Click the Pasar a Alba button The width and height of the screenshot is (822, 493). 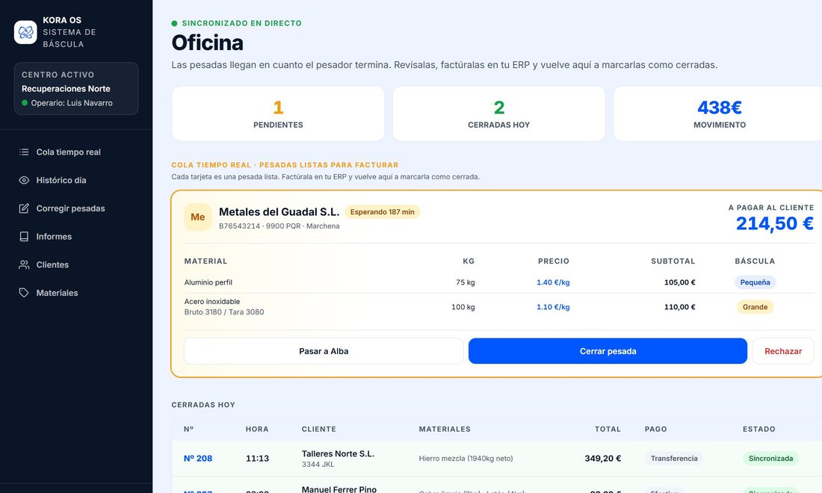point(324,351)
